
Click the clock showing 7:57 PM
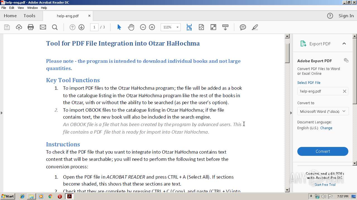[x=343, y=196]
